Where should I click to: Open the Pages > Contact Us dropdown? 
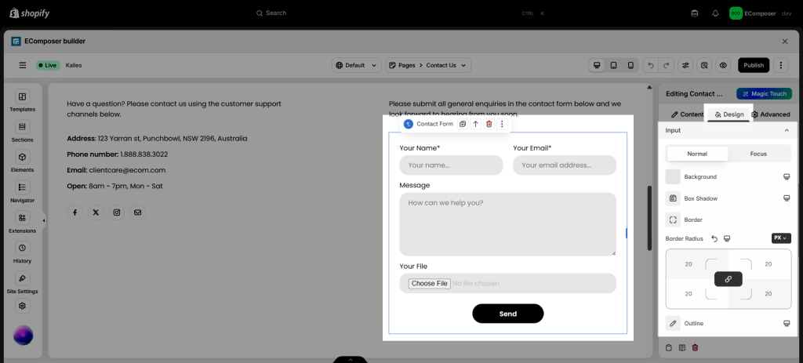pyautogui.click(x=429, y=65)
